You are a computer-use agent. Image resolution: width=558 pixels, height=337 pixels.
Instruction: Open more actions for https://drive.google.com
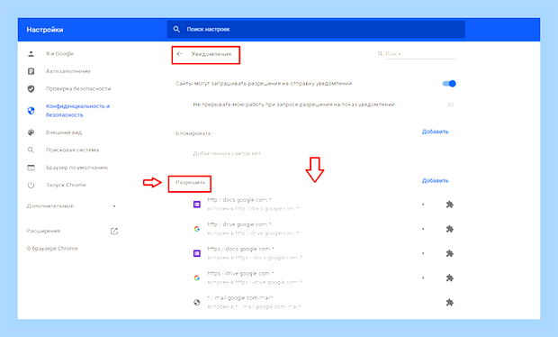[423, 278]
